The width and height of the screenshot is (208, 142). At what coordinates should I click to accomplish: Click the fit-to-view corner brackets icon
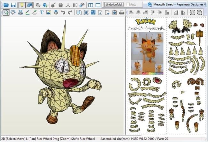tap(86, 12)
